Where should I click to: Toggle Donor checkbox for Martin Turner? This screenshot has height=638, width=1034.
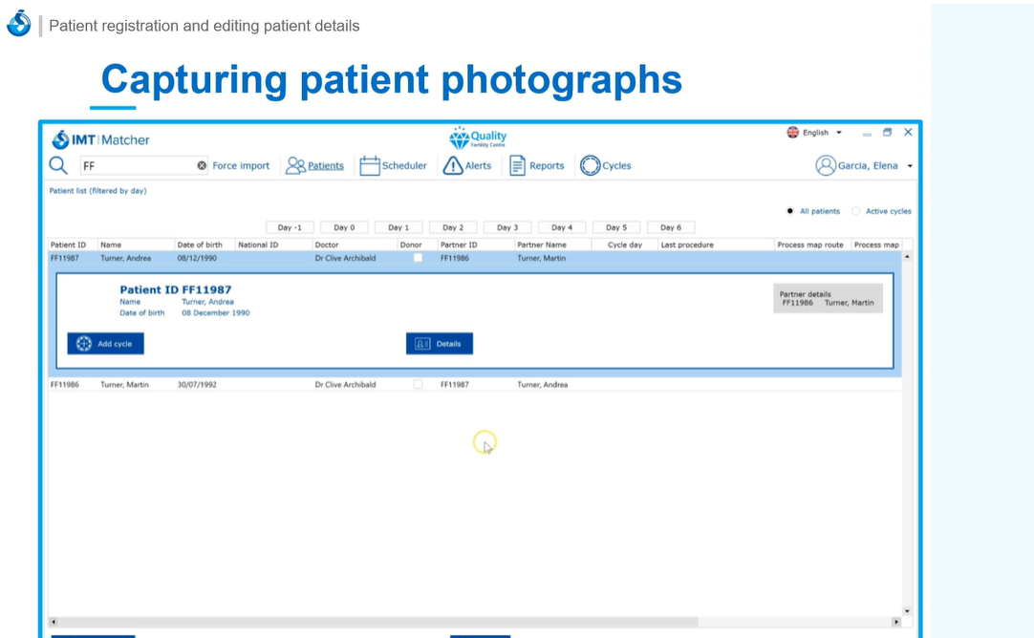point(418,385)
